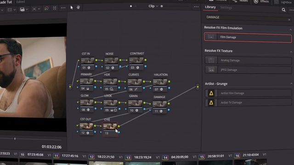Screen dimensions: 294x165
Task: Select the first page dot above node graph
Action: click(131, 6)
